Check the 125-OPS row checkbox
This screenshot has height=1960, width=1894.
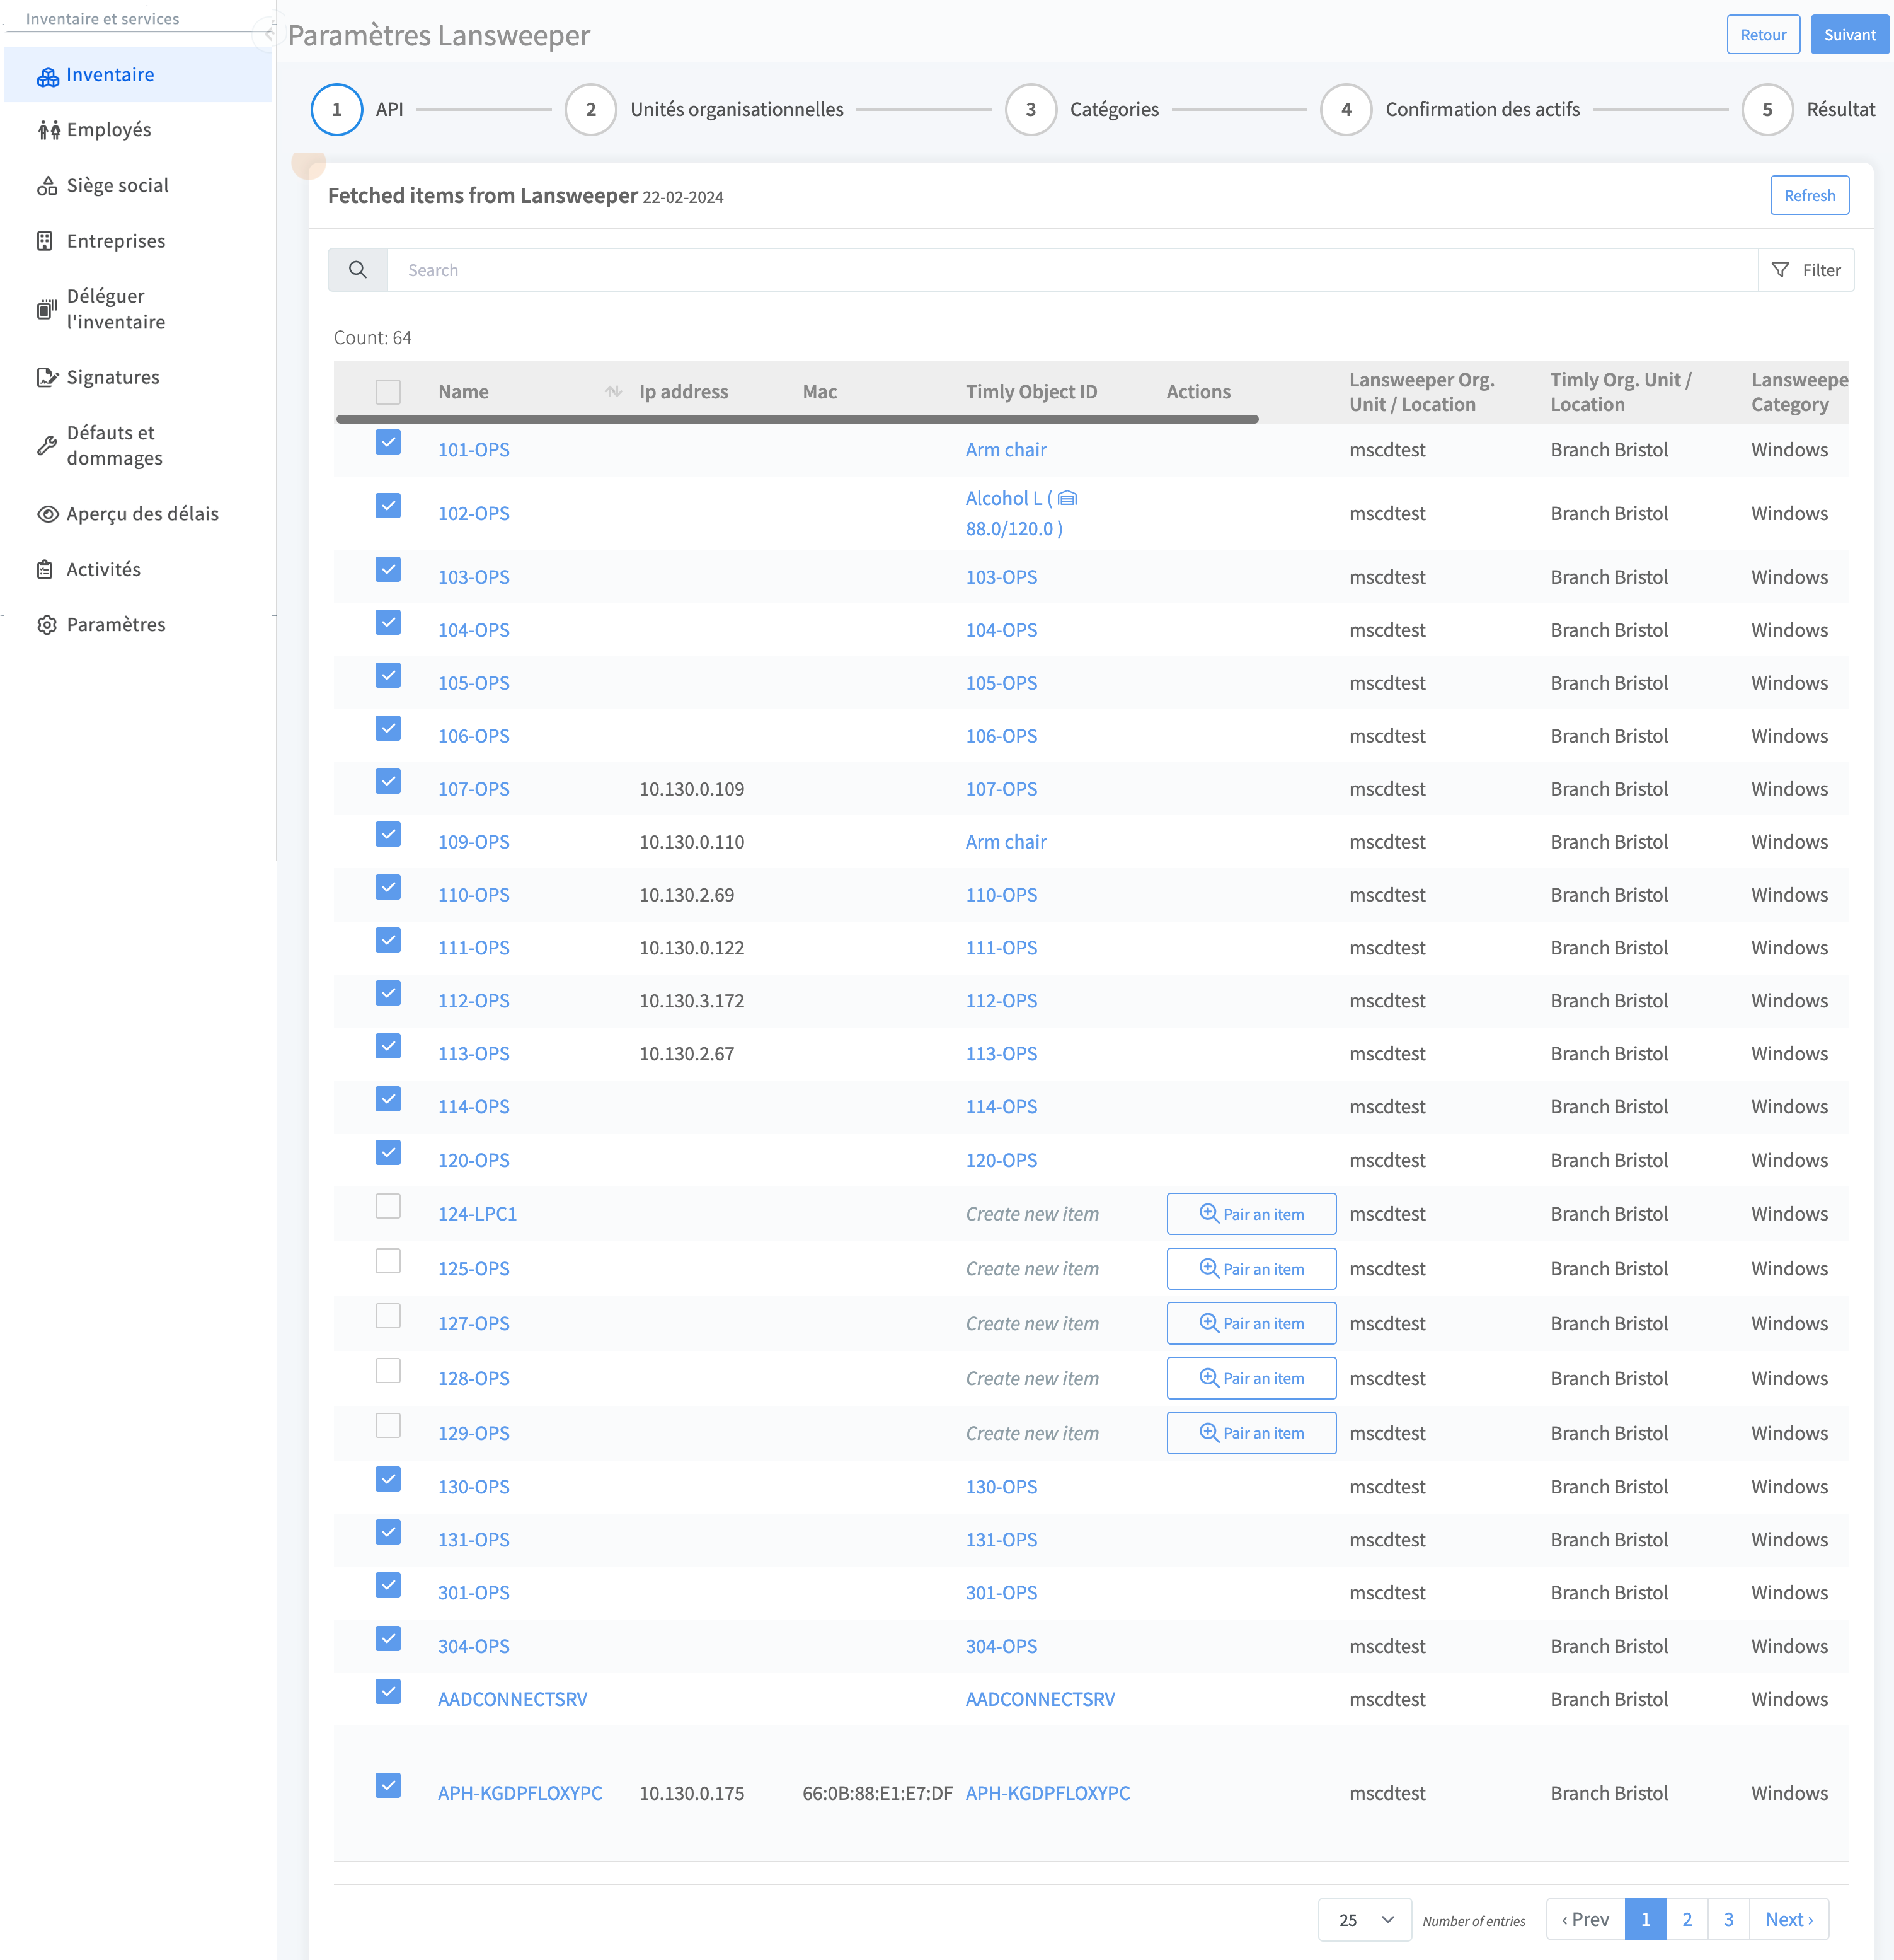point(387,1261)
